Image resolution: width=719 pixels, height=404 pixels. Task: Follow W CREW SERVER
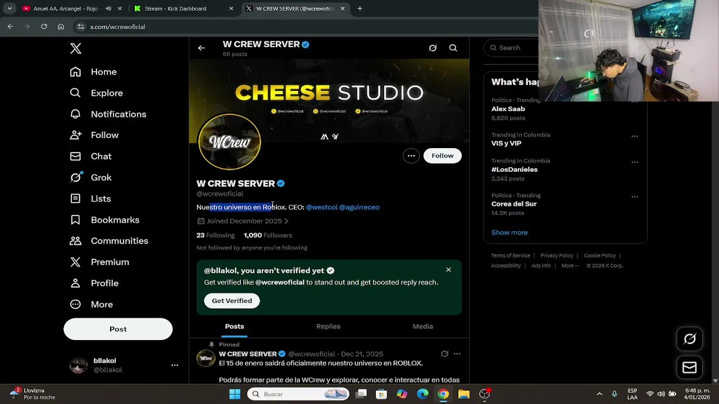443,156
